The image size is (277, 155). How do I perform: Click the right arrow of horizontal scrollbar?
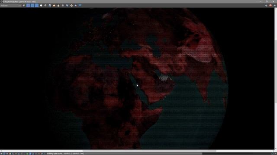point(273,151)
